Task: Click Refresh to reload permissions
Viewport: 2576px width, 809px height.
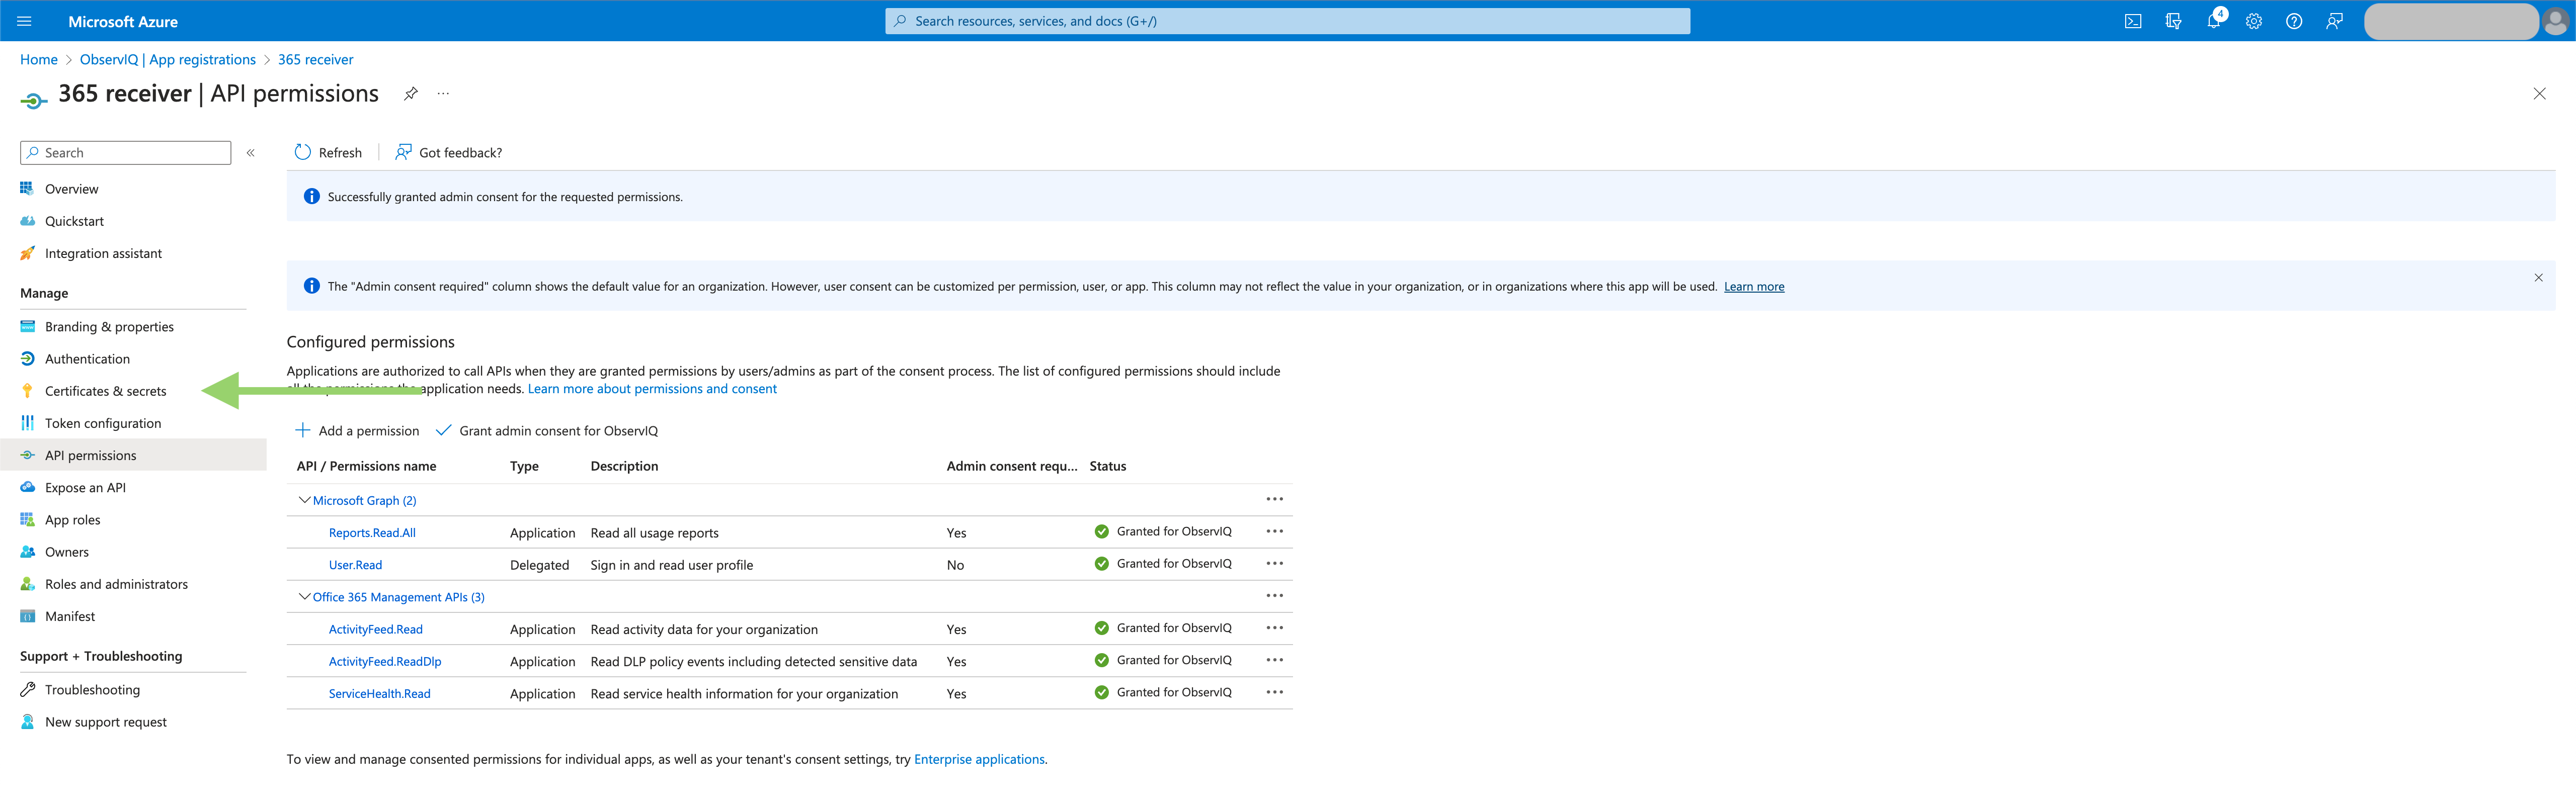Action: 328,152
